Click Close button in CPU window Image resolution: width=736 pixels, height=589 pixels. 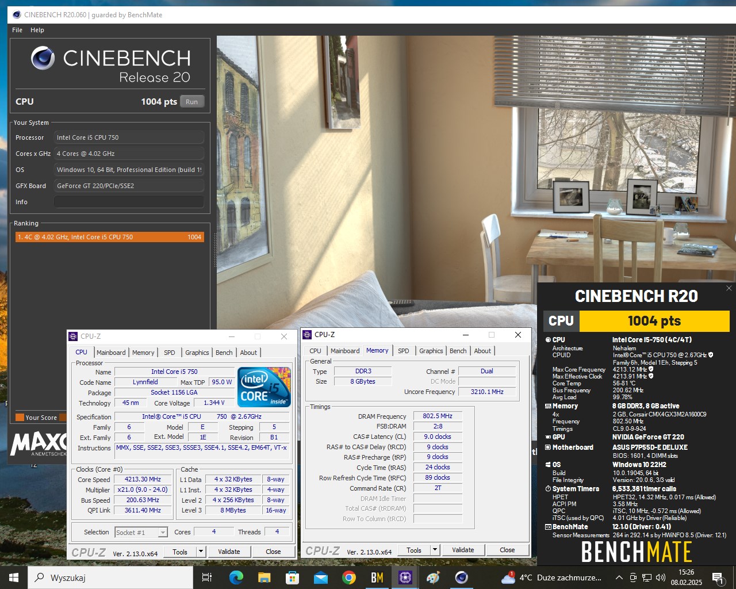(273, 552)
